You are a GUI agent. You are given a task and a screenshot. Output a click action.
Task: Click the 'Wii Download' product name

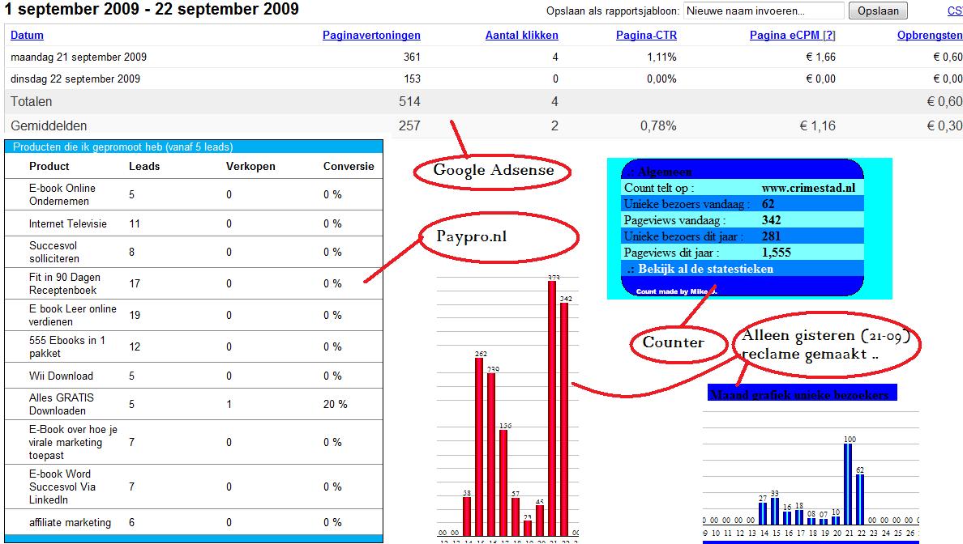(x=61, y=376)
